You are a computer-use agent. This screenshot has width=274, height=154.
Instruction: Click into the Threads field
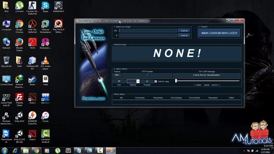point(147,81)
